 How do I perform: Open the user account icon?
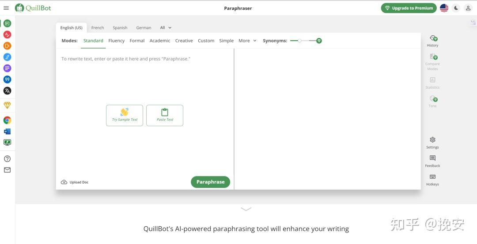point(468,8)
